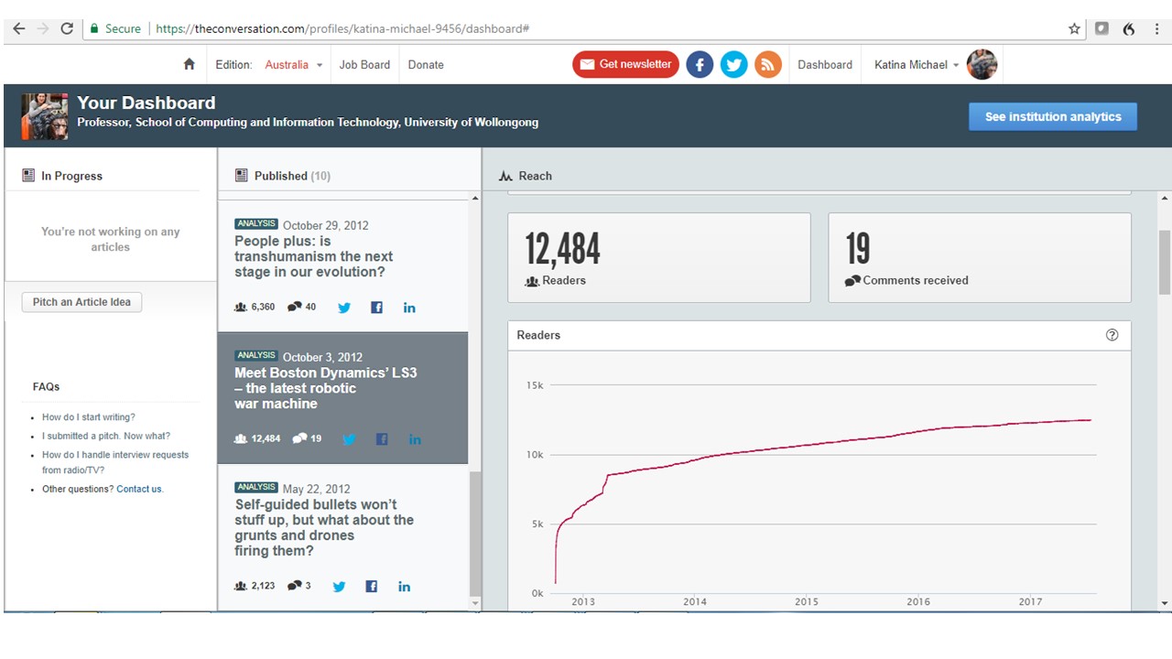Expand the Katina Michael account menu

(917, 65)
